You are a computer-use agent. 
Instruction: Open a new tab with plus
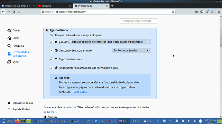(112, 6)
